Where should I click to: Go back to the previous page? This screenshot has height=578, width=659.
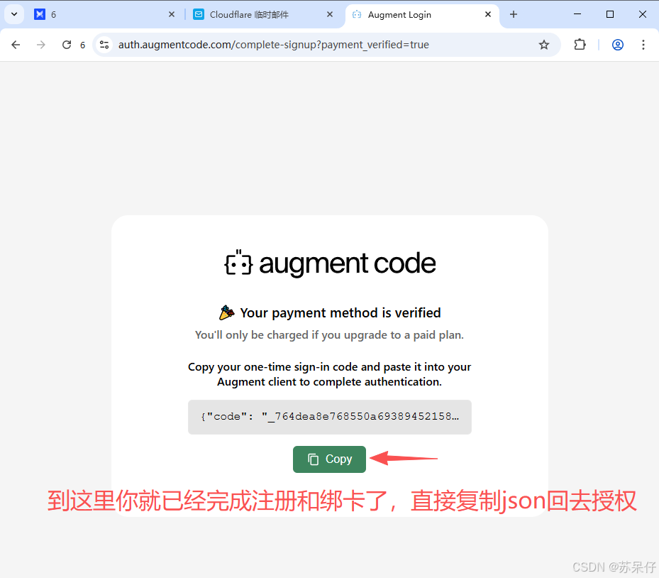click(x=16, y=45)
